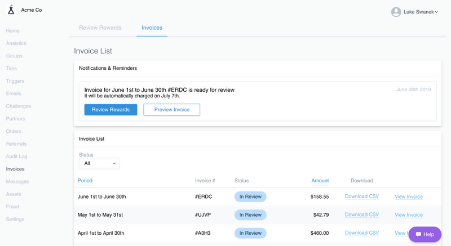Go to Audit Log in sidebar
The width and height of the screenshot is (451, 246).
(16, 156)
